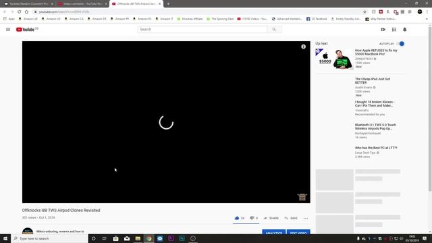Open the Apps bookmark shortcut
The image size is (432, 243).
coord(9,19)
